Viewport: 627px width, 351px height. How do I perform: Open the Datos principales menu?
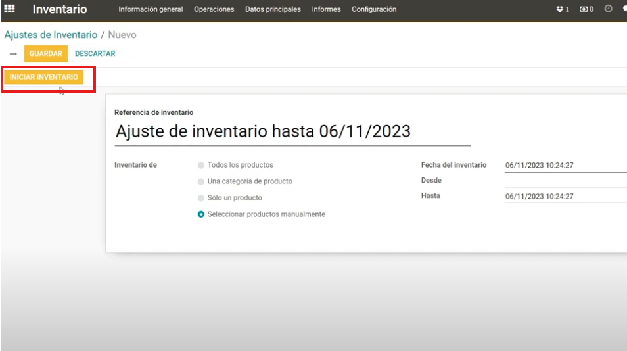tap(273, 9)
